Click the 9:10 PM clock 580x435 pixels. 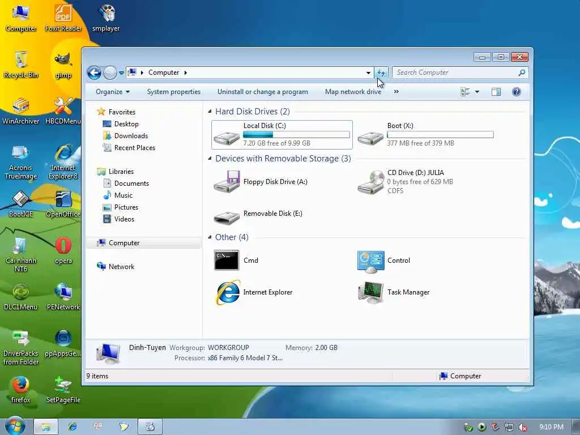pos(551,427)
